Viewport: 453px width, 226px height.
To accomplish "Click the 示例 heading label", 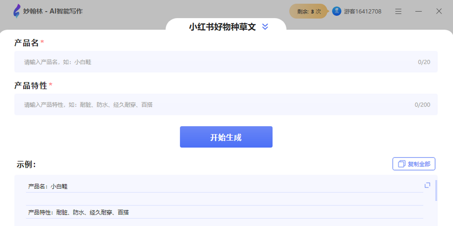I will pos(26,164).
